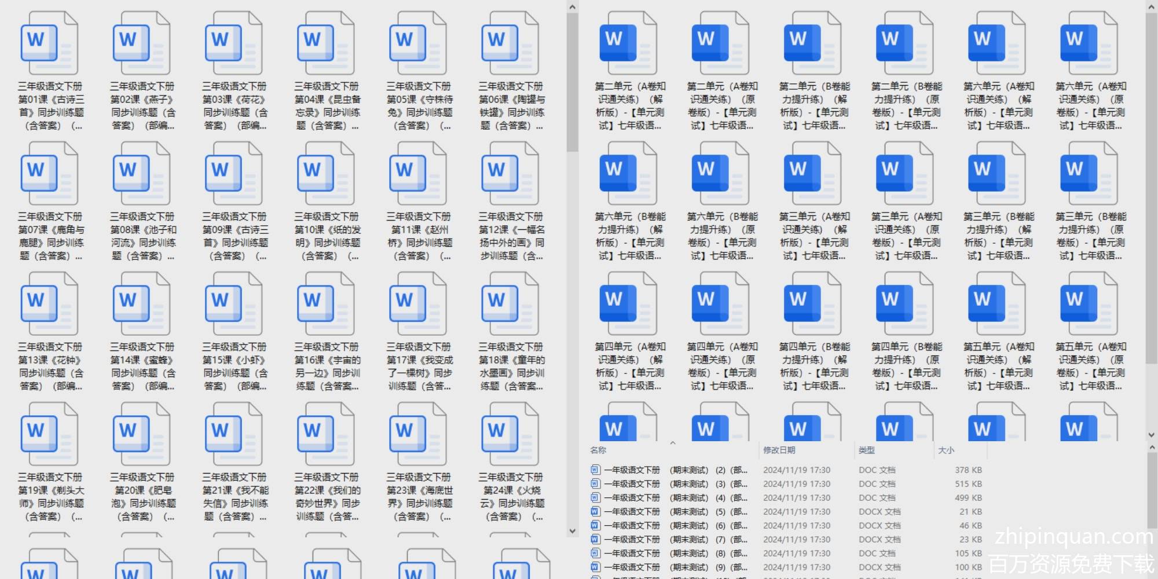Viewport: 1158px width, 579px height.
Task: Click the 期末测试 (6) file name in list
Action: 676,525
